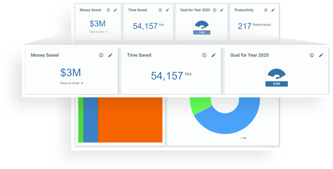Open info on small Time Saved card

160,10
